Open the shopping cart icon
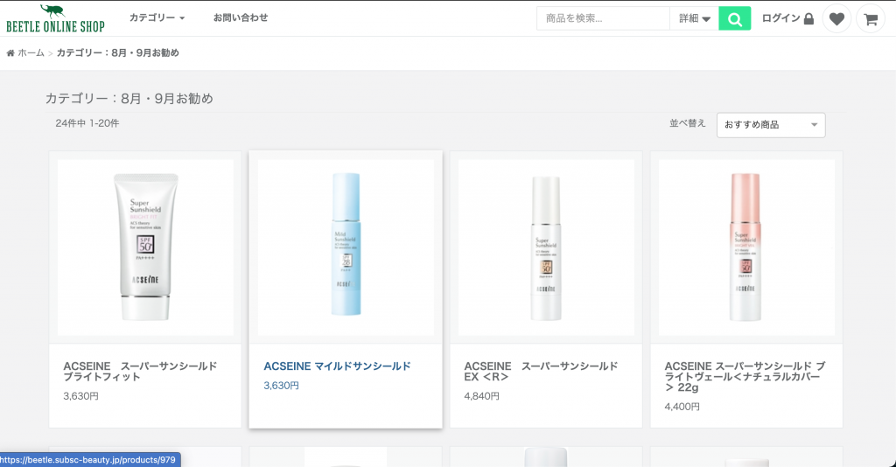The image size is (896, 467). coord(871,19)
